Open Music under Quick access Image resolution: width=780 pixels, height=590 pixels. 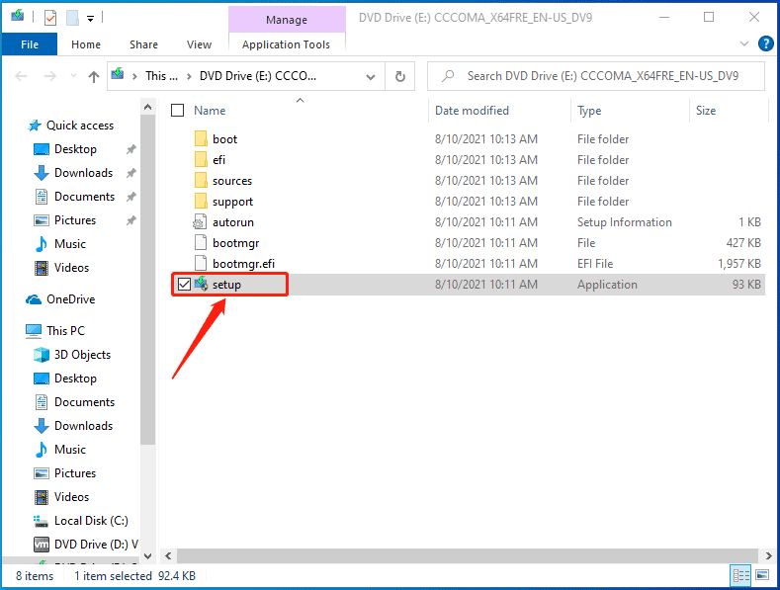pos(69,244)
